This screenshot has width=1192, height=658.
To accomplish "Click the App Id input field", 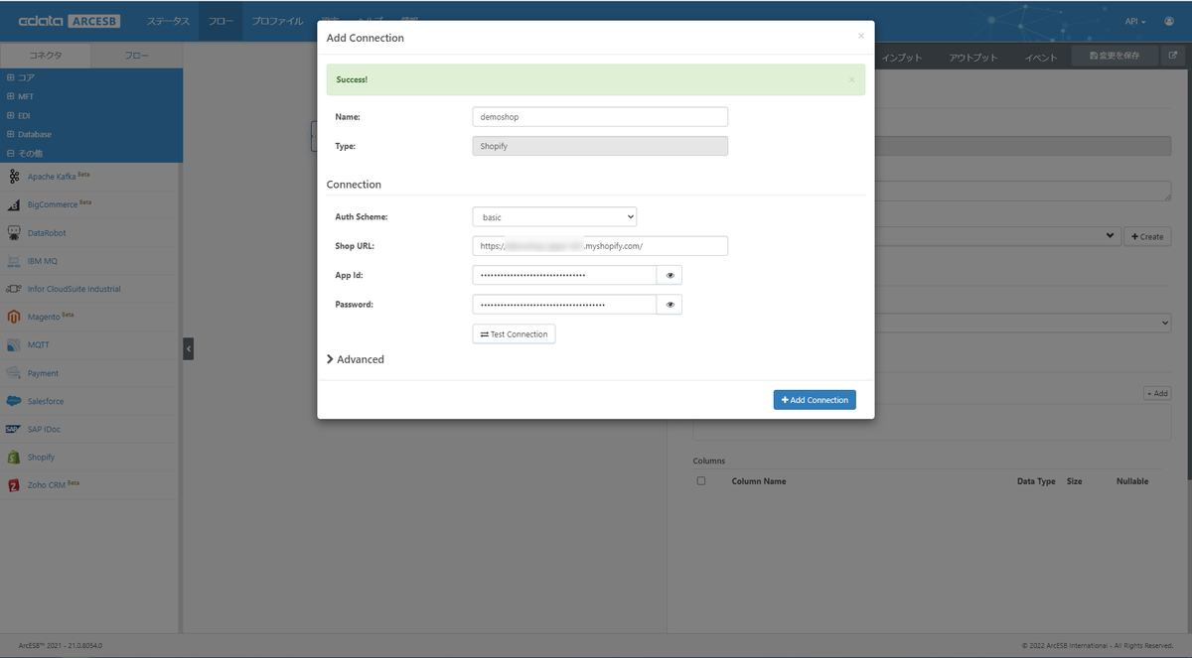I will pyautogui.click(x=564, y=275).
